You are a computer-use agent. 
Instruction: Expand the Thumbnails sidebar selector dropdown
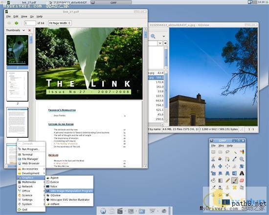click(x=23, y=30)
